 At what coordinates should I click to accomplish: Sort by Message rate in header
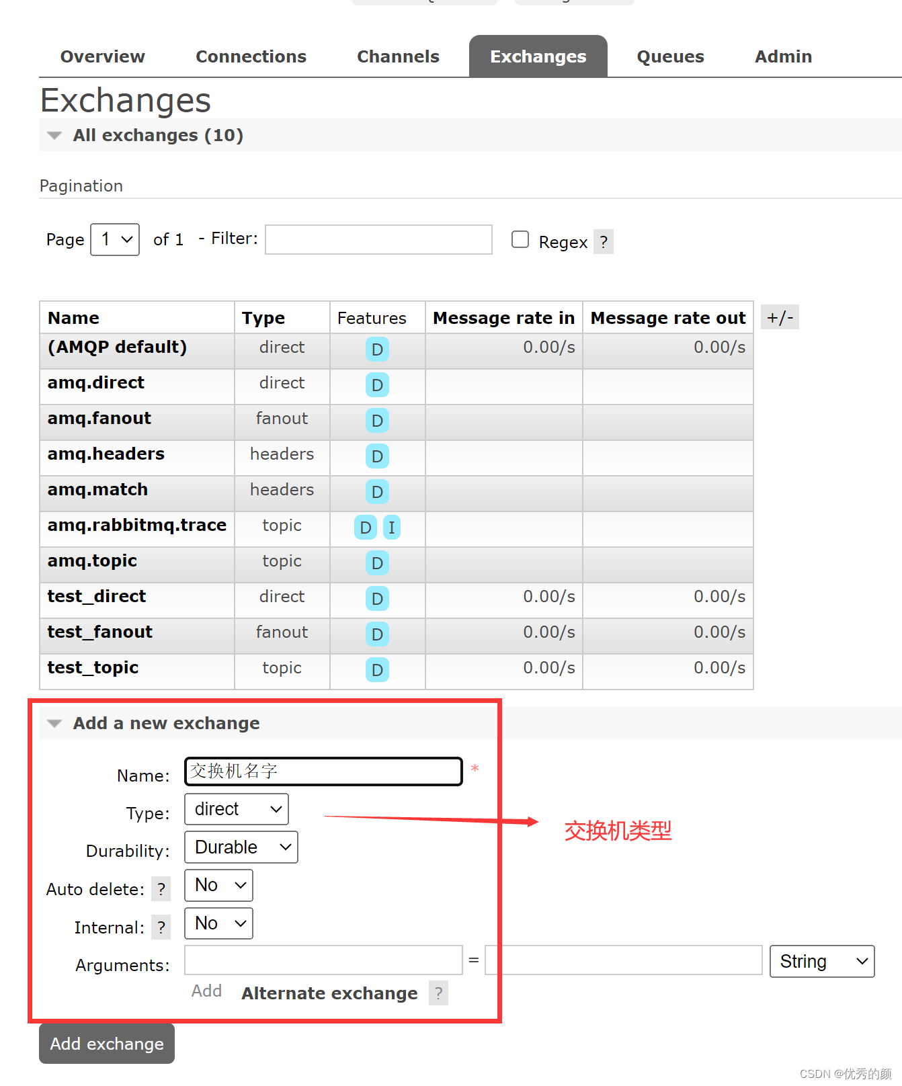coord(503,318)
